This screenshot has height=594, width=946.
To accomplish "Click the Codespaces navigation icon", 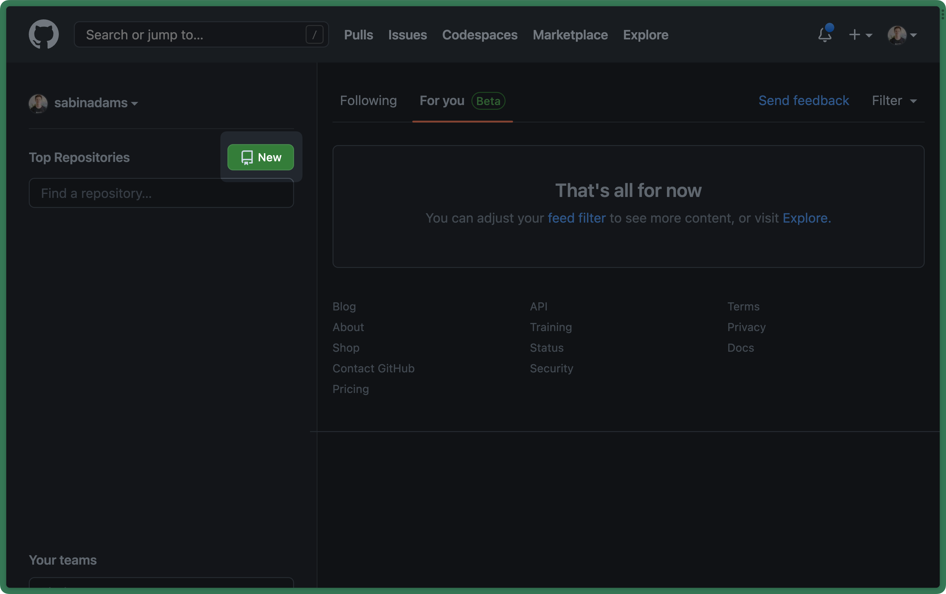I will 480,33.
